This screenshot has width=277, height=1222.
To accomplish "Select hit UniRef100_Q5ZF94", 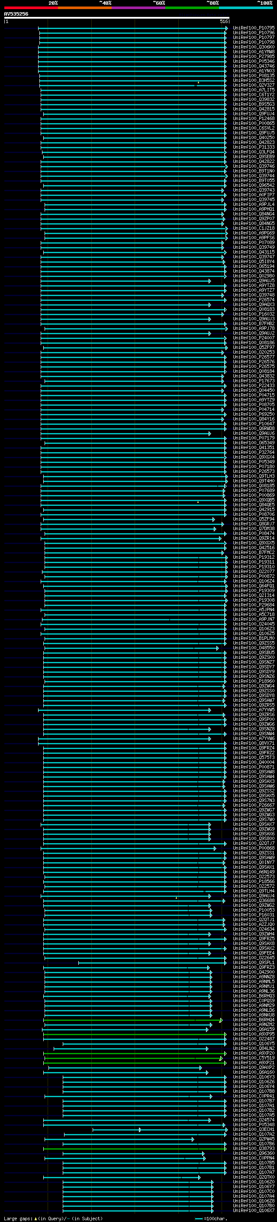I will (254, 519).
